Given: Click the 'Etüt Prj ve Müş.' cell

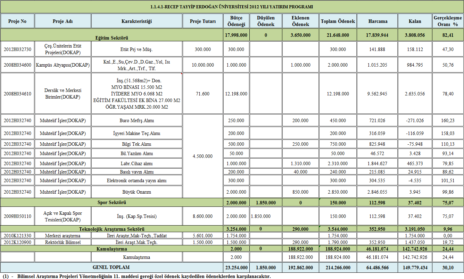Looking at the screenshot, I should pyautogui.click(x=136, y=49).
